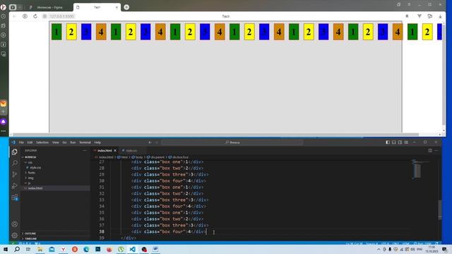Collapse the root project folder in Explorer
Viewport: 452px width, 254px height.
point(30,157)
